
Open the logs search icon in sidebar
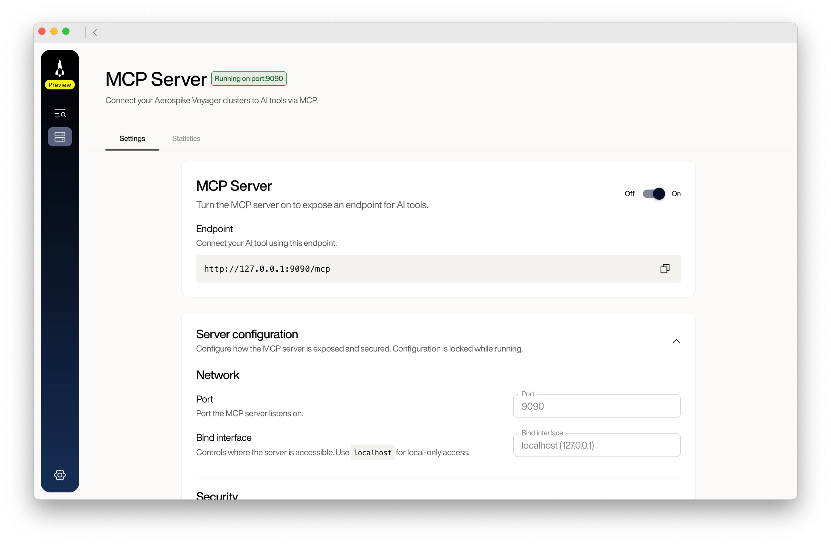(x=60, y=113)
